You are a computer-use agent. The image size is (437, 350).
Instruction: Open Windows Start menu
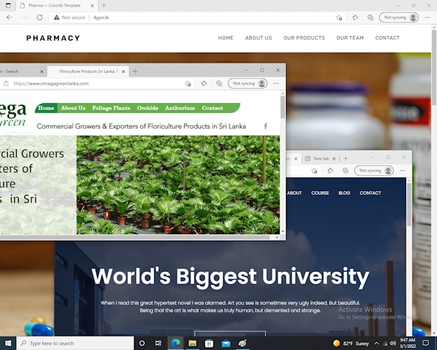point(8,343)
